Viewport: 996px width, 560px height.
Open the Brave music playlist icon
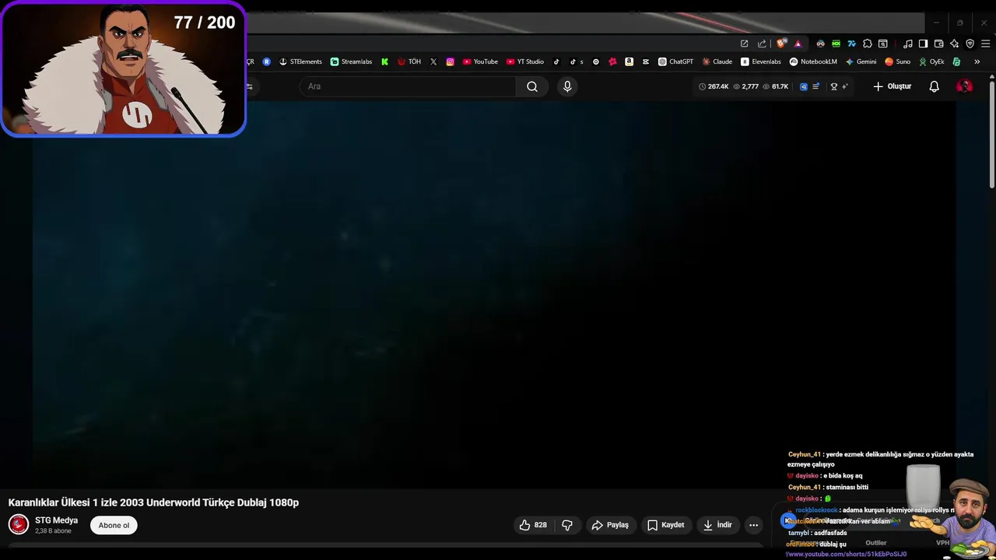(907, 44)
